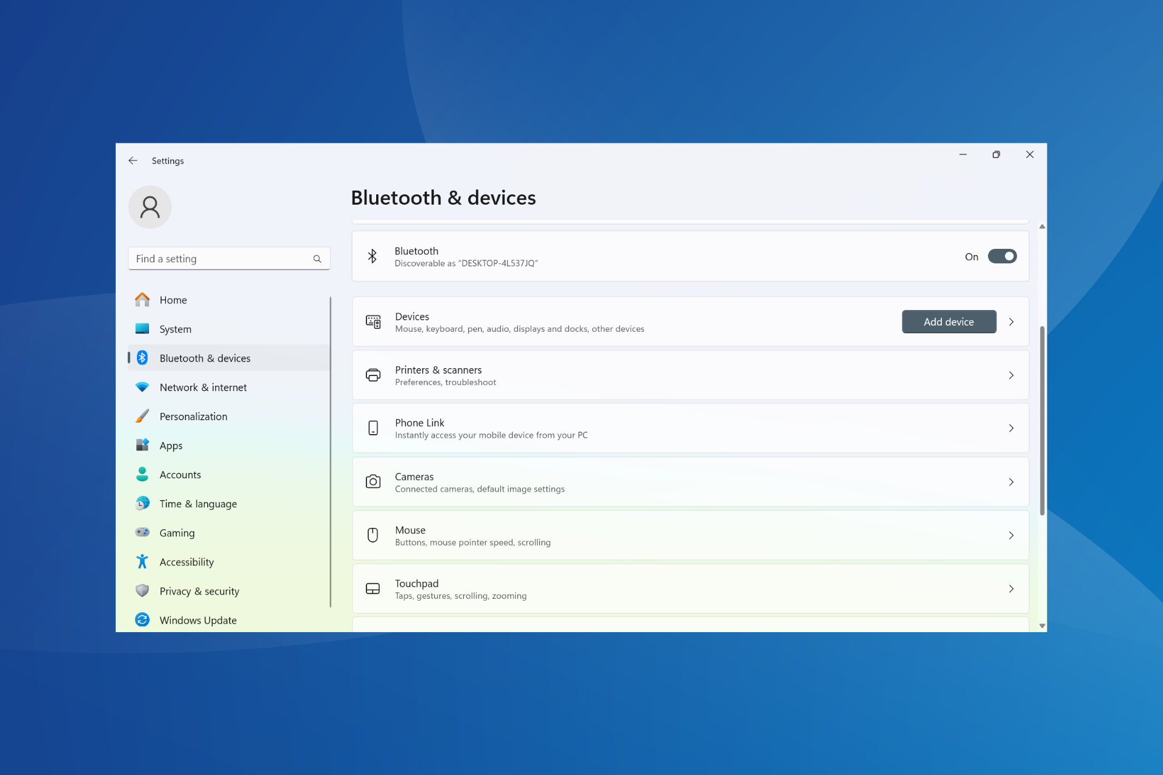Click the back arrow icon in Settings

pos(133,160)
